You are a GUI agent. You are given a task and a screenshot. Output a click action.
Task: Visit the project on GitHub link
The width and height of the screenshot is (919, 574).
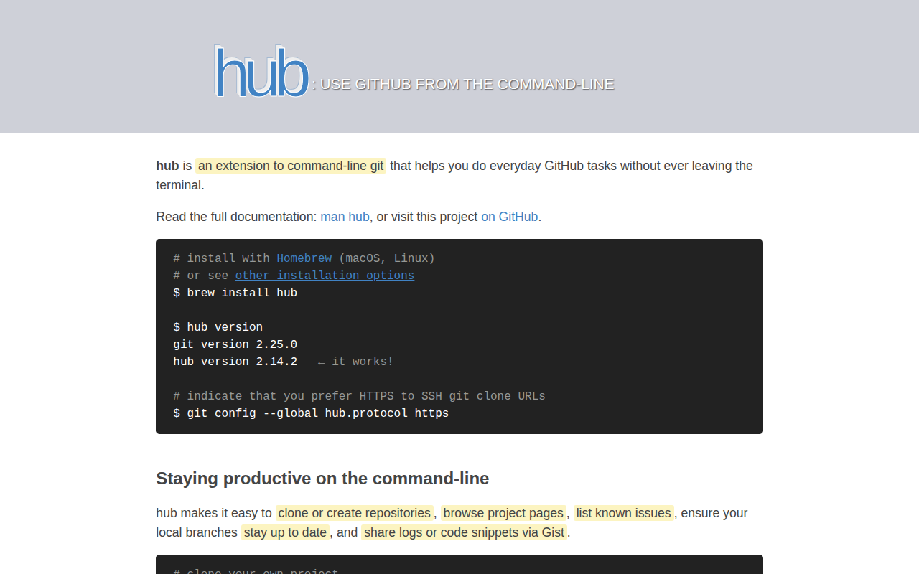(509, 217)
